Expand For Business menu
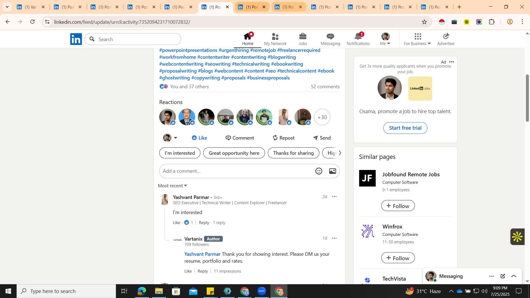530x298 pixels. (417, 39)
